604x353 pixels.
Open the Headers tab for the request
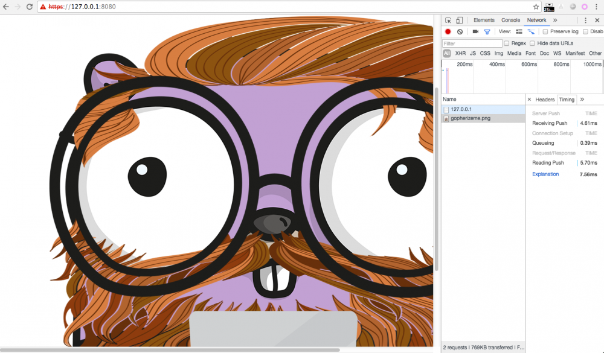545,100
